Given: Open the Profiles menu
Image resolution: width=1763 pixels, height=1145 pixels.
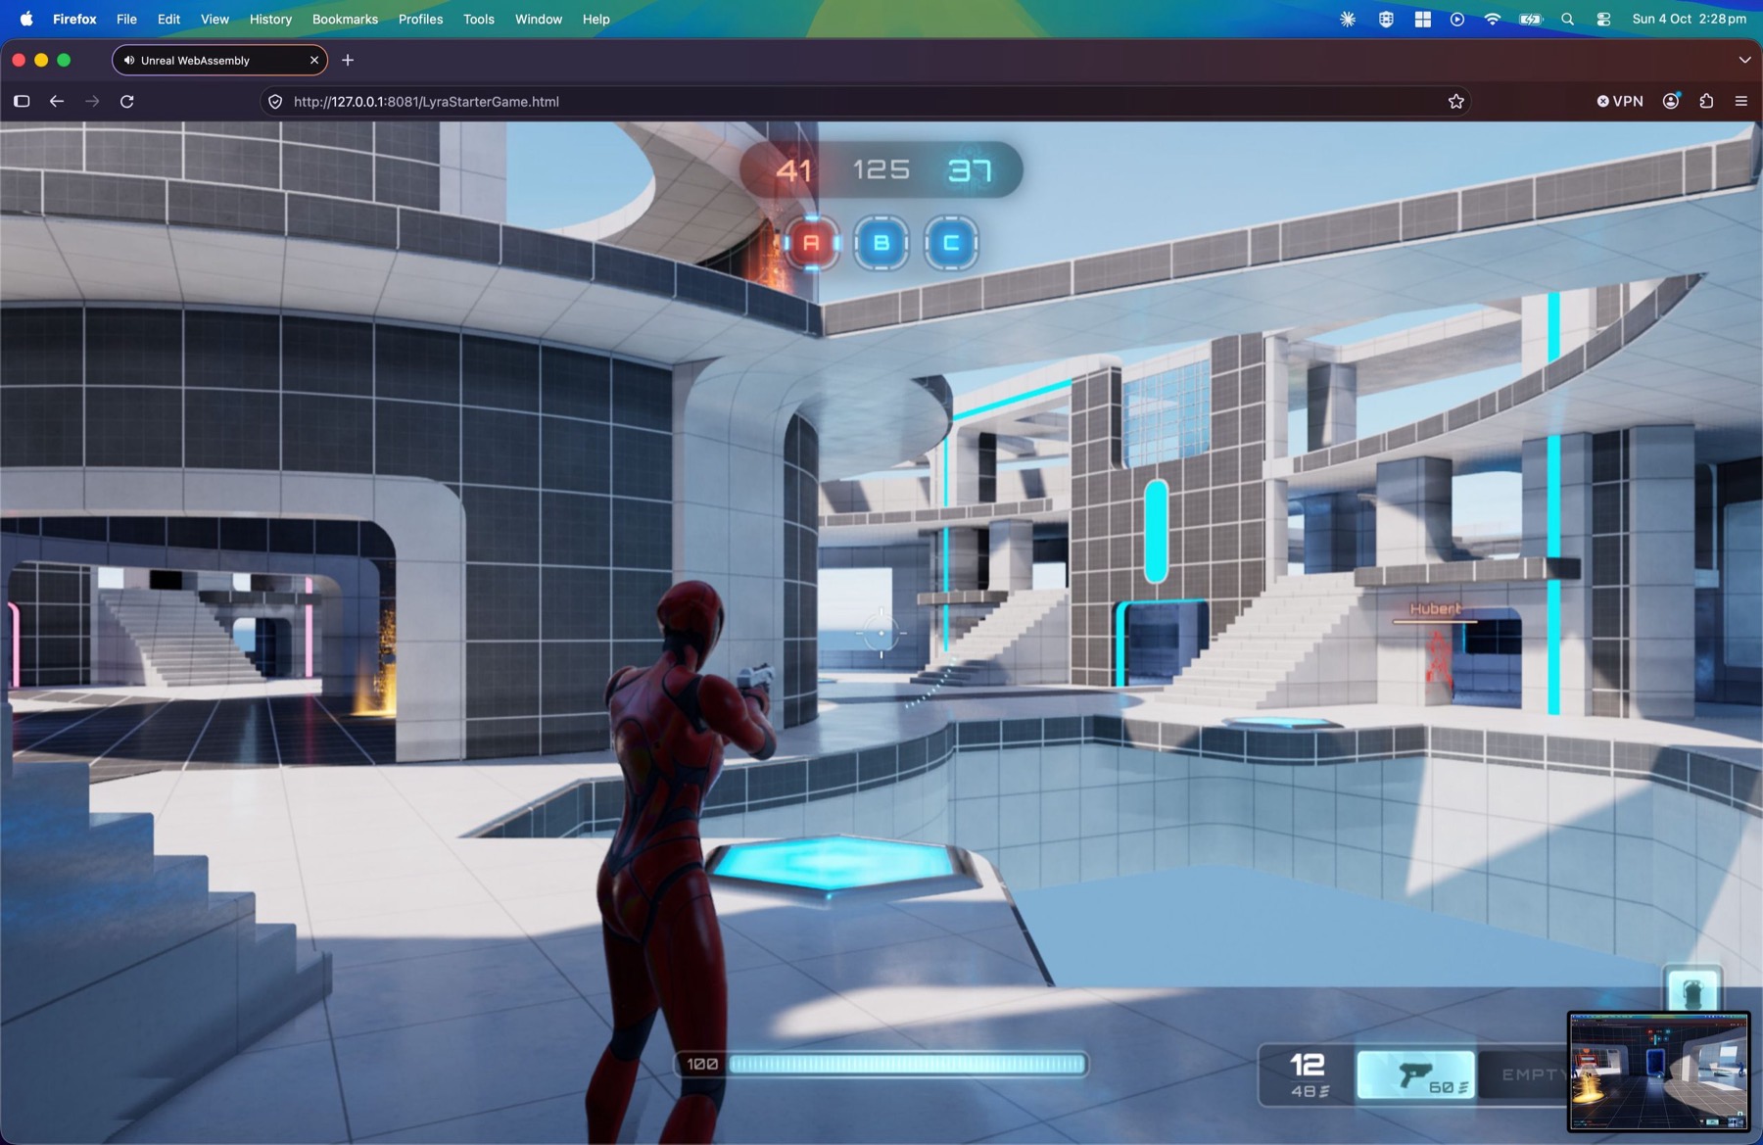Looking at the screenshot, I should pyautogui.click(x=420, y=19).
